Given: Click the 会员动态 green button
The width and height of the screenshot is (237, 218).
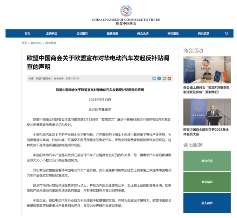Looking at the screenshot, I should point(207,182).
